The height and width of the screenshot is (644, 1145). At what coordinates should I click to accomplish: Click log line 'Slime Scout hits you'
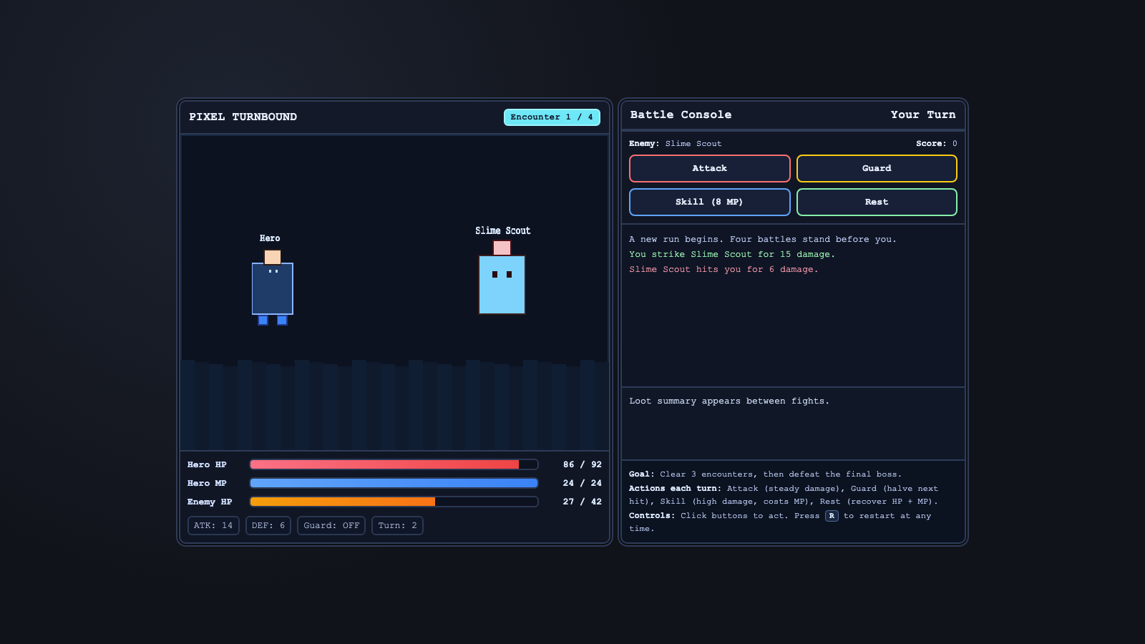723,270
